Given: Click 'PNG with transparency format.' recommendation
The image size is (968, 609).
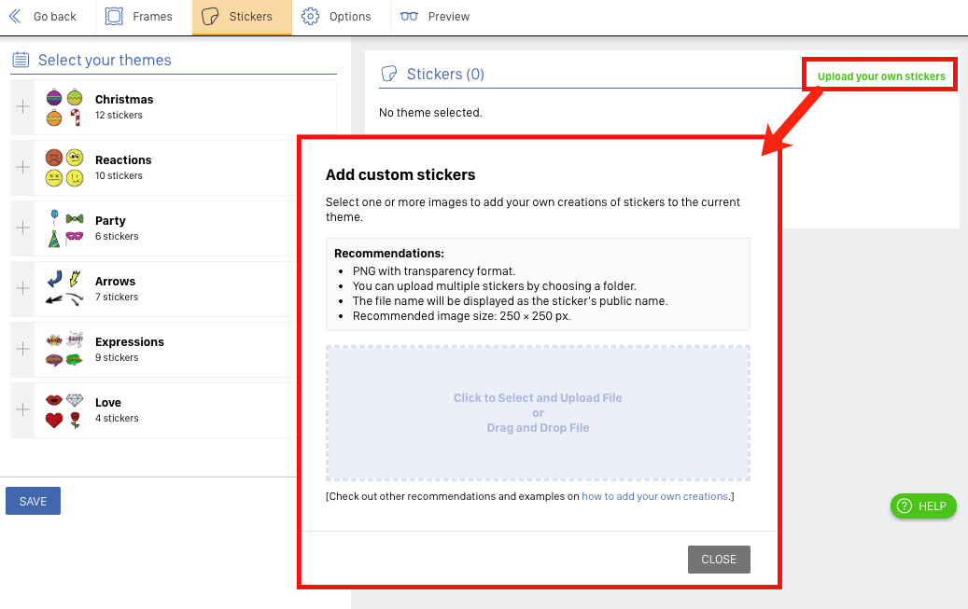Looking at the screenshot, I should (434, 270).
